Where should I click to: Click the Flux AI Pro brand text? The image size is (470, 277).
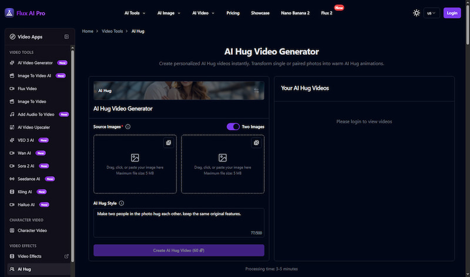tap(31, 13)
